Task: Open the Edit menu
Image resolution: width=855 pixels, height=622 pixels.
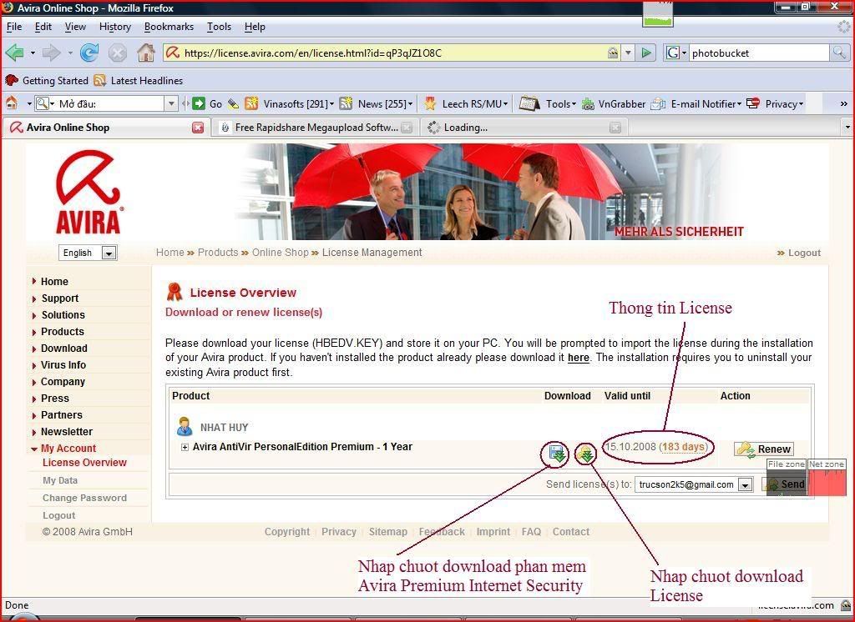Action: click(x=43, y=27)
